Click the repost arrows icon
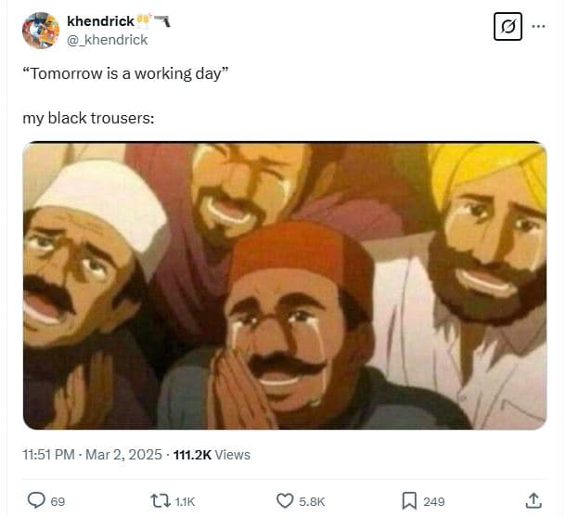This screenshot has height=517, width=566. [161, 500]
